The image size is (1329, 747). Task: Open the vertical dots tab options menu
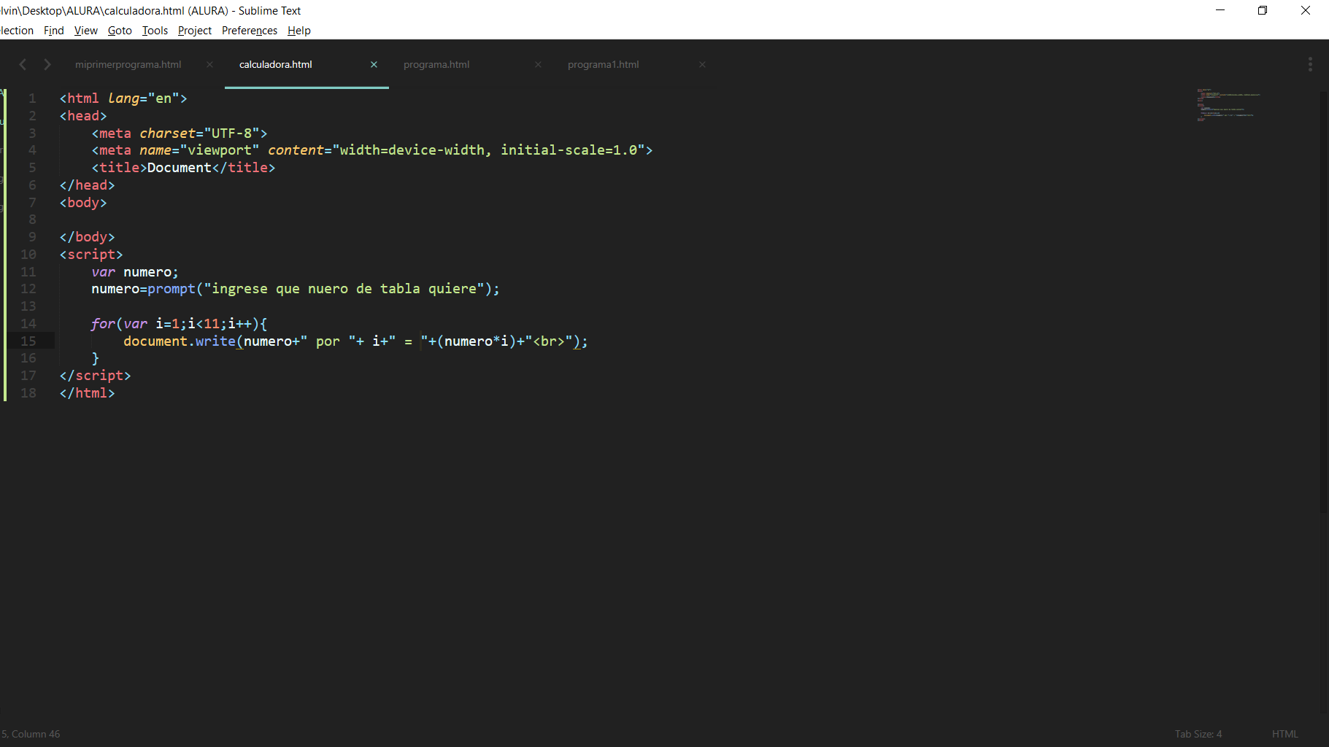pyautogui.click(x=1310, y=64)
